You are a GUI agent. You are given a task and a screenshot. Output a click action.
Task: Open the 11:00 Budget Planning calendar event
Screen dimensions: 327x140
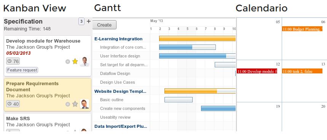click(302, 29)
